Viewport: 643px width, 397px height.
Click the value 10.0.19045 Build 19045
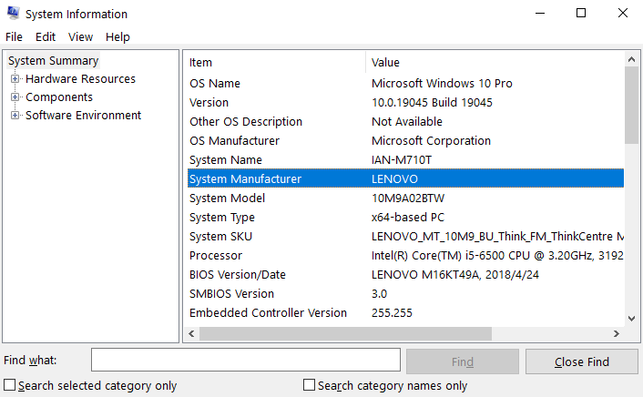432,103
